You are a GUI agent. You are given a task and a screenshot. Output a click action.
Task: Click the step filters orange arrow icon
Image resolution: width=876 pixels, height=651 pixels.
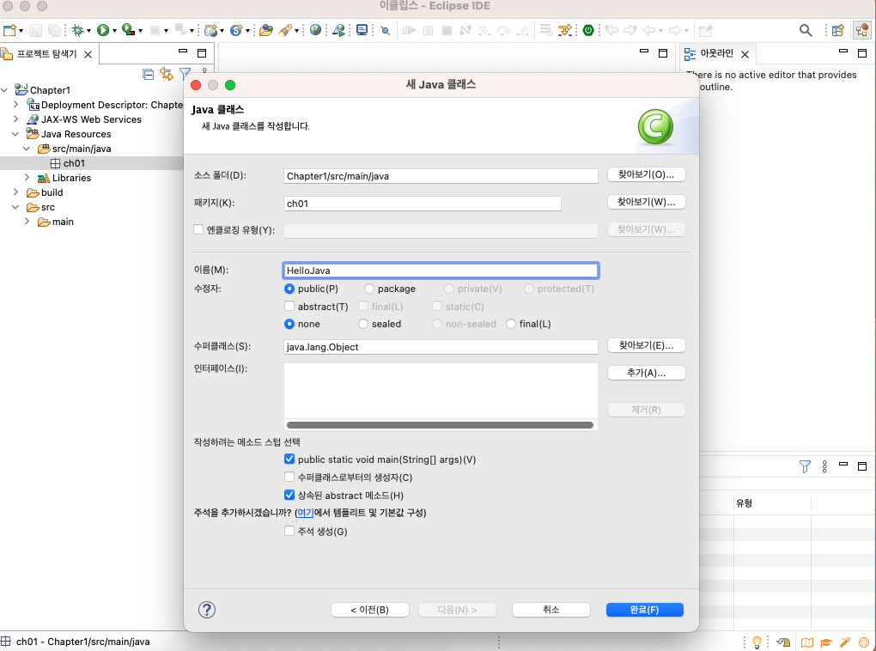click(x=565, y=30)
